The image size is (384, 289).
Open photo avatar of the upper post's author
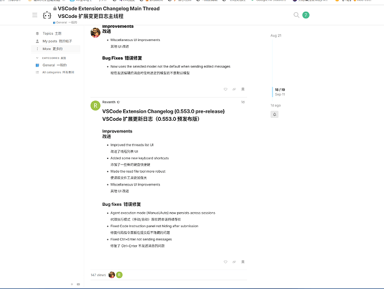[x=95, y=32]
